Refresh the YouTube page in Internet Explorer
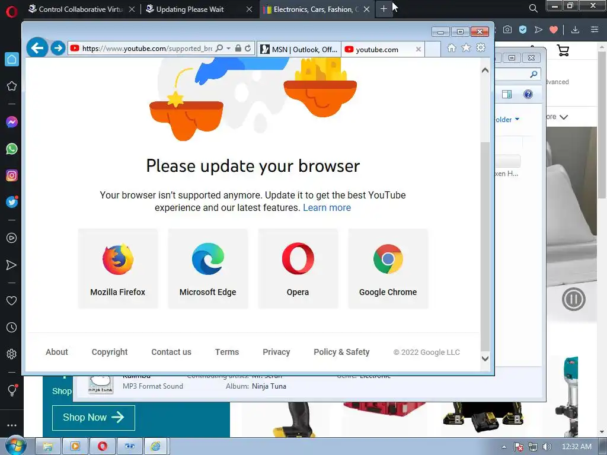Image resolution: width=607 pixels, height=455 pixels. (248, 49)
